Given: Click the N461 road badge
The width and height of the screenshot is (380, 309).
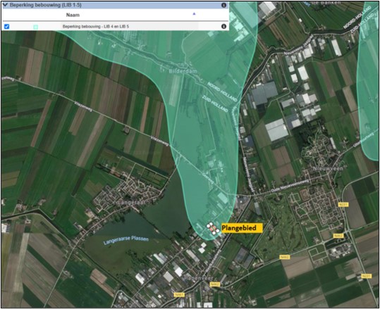Looking at the screenshot, I should pos(179,295).
